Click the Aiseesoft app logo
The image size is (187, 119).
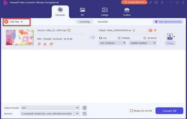[5, 3]
